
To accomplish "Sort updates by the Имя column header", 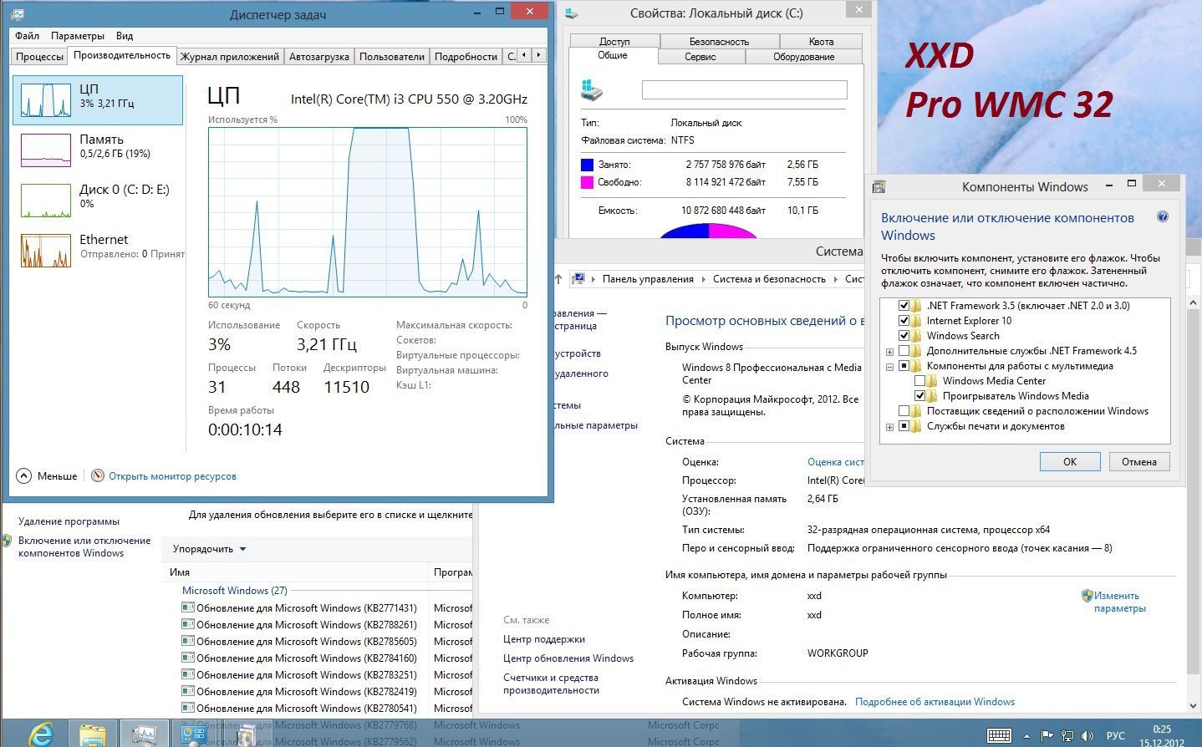I will (x=297, y=572).
